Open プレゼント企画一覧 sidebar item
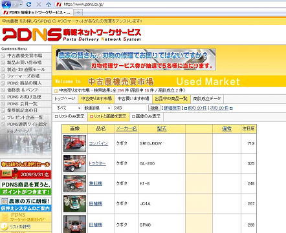The width and height of the screenshot is (286, 233). [25, 117]
